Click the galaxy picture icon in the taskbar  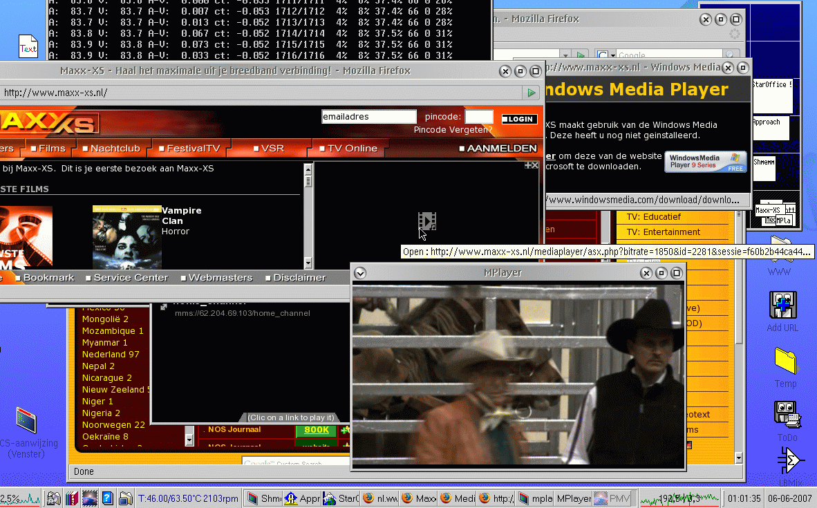point(90,498)
